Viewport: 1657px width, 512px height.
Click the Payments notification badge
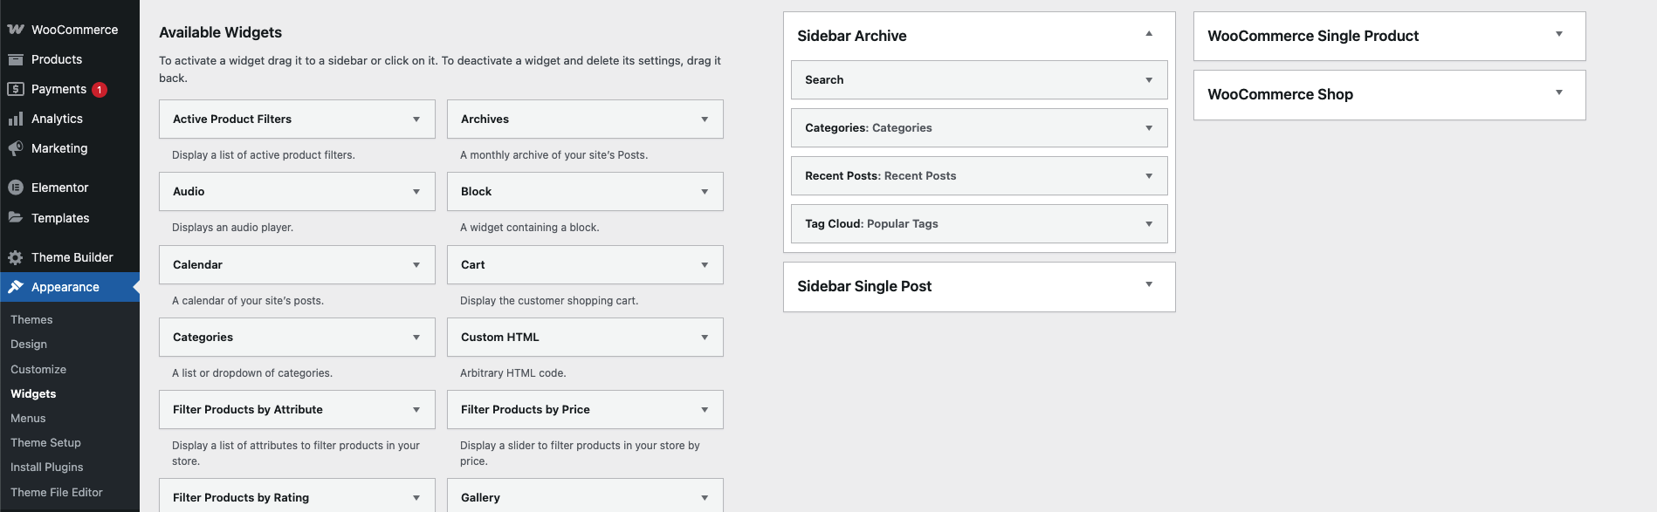click(x=100, y=90)
